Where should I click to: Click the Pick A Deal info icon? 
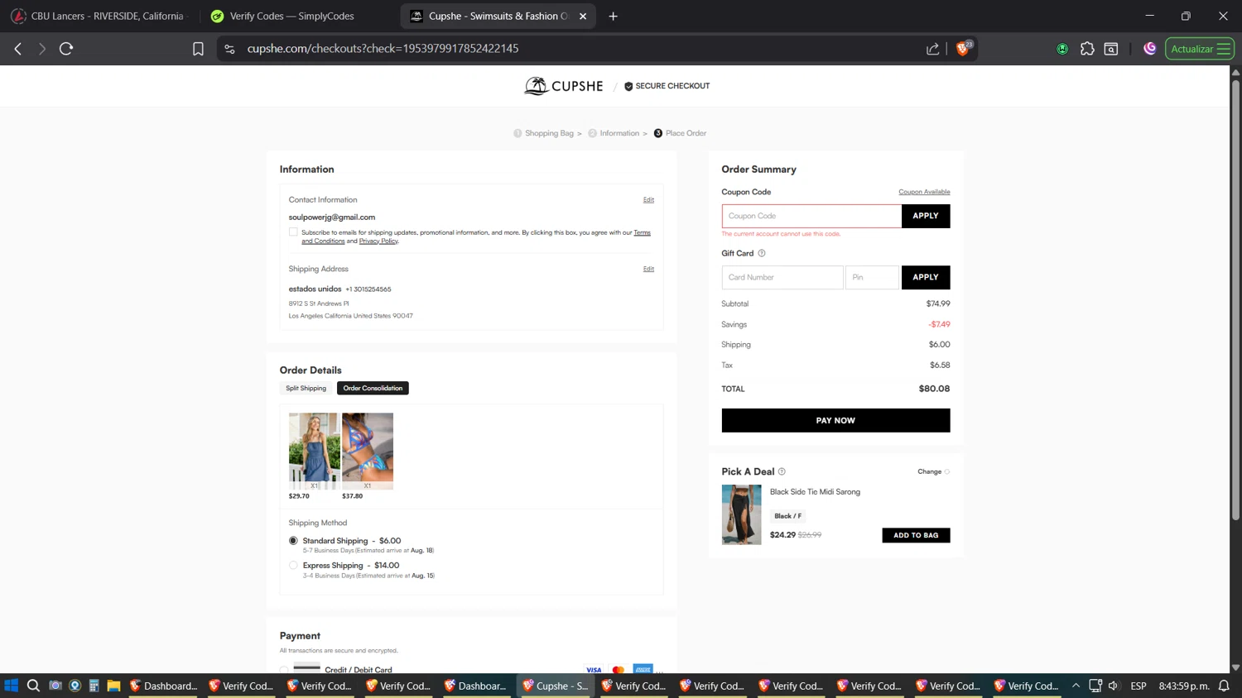pyautogui.click(x=782, y=471)
